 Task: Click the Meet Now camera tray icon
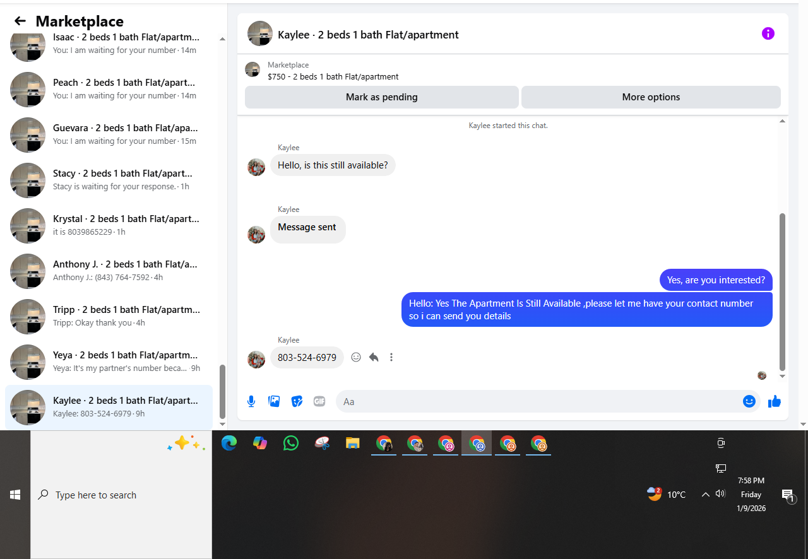(x=721, y=443)
